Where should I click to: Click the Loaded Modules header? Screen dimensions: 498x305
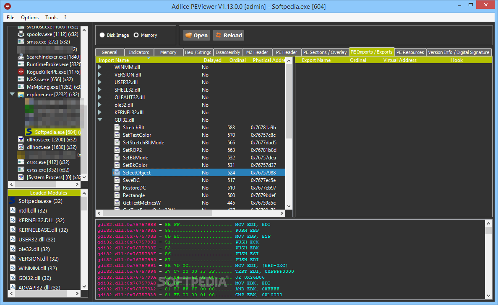pyautogui.click(x=44, y=192)
